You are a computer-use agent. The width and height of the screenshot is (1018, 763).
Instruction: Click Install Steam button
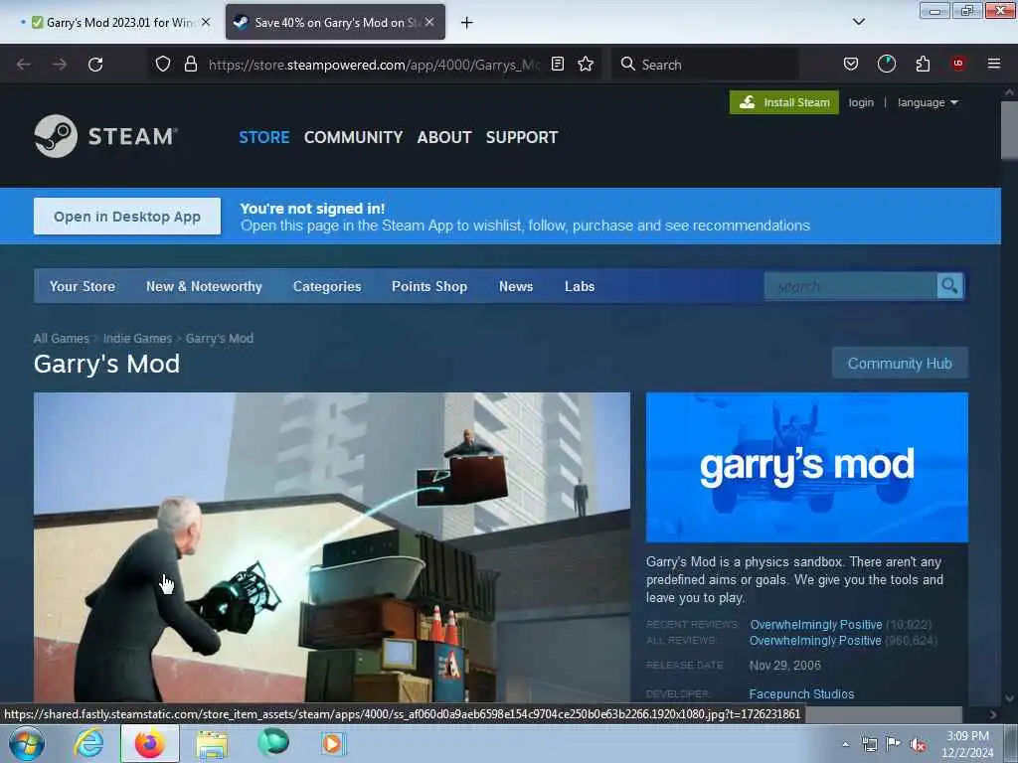pyautogui.click(x=784, y=102)
